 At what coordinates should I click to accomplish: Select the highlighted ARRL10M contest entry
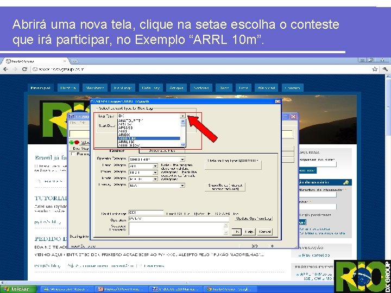(x=149, y=138)
